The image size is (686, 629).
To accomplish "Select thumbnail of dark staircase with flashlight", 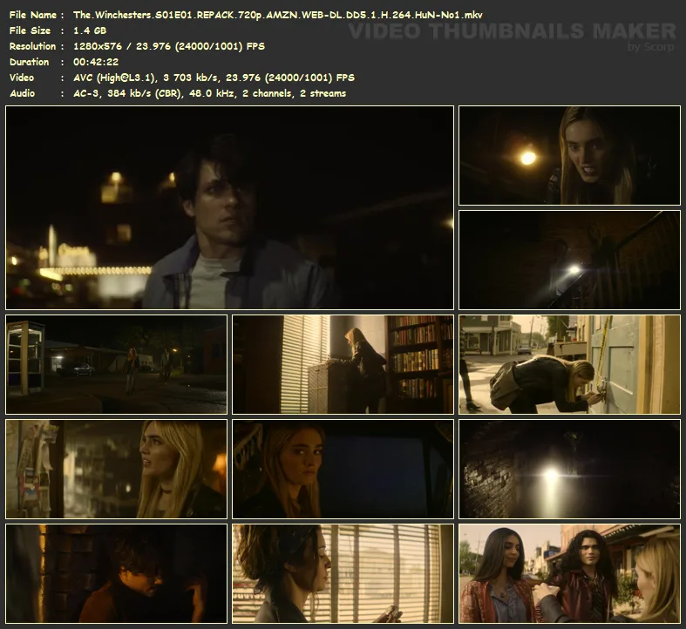I will 569,260.
